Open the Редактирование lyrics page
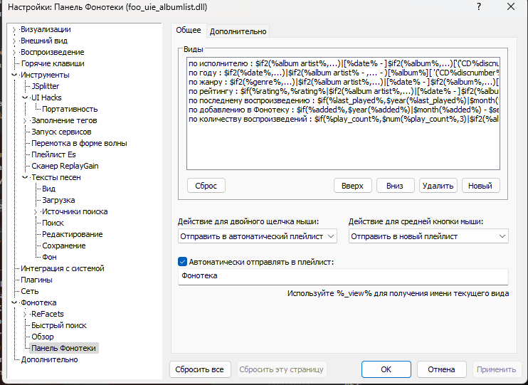This screenshot has height=385, width=528. click(x=73, y=234)
